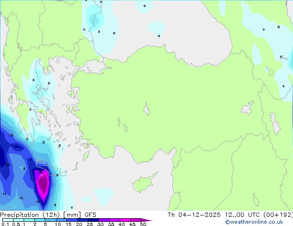293x226 pixels.
Task: Click the '25' legend scale label
Action: (90, 224)
